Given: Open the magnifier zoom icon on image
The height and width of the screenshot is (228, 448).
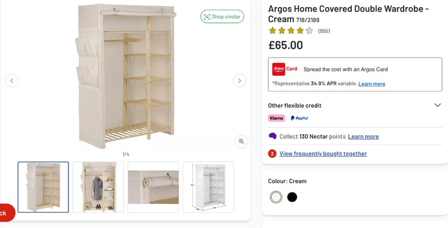Looking at the screenshot, I should click(x=242, y=142).
